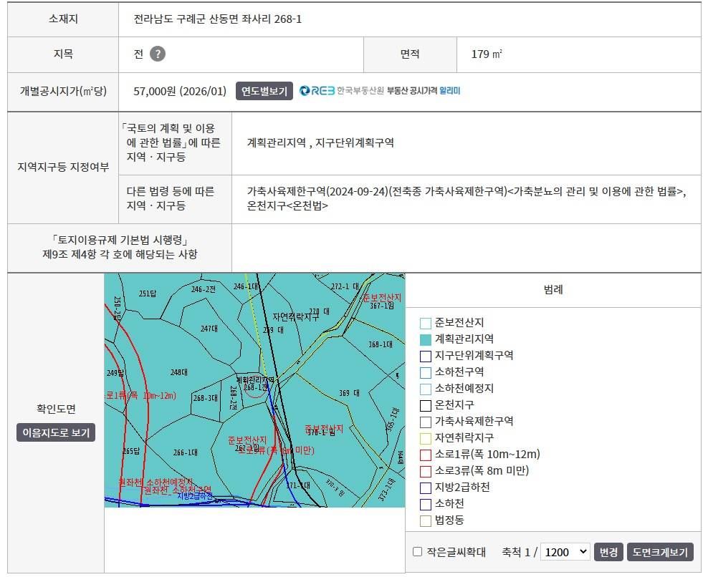Click the 준보전산지 legend box
703x577 pixels.
[426, 323]
